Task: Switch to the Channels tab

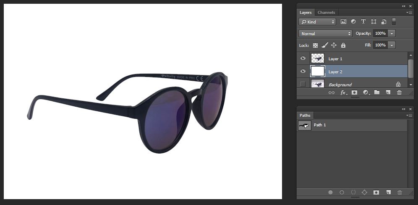Action: click(326, 13)
